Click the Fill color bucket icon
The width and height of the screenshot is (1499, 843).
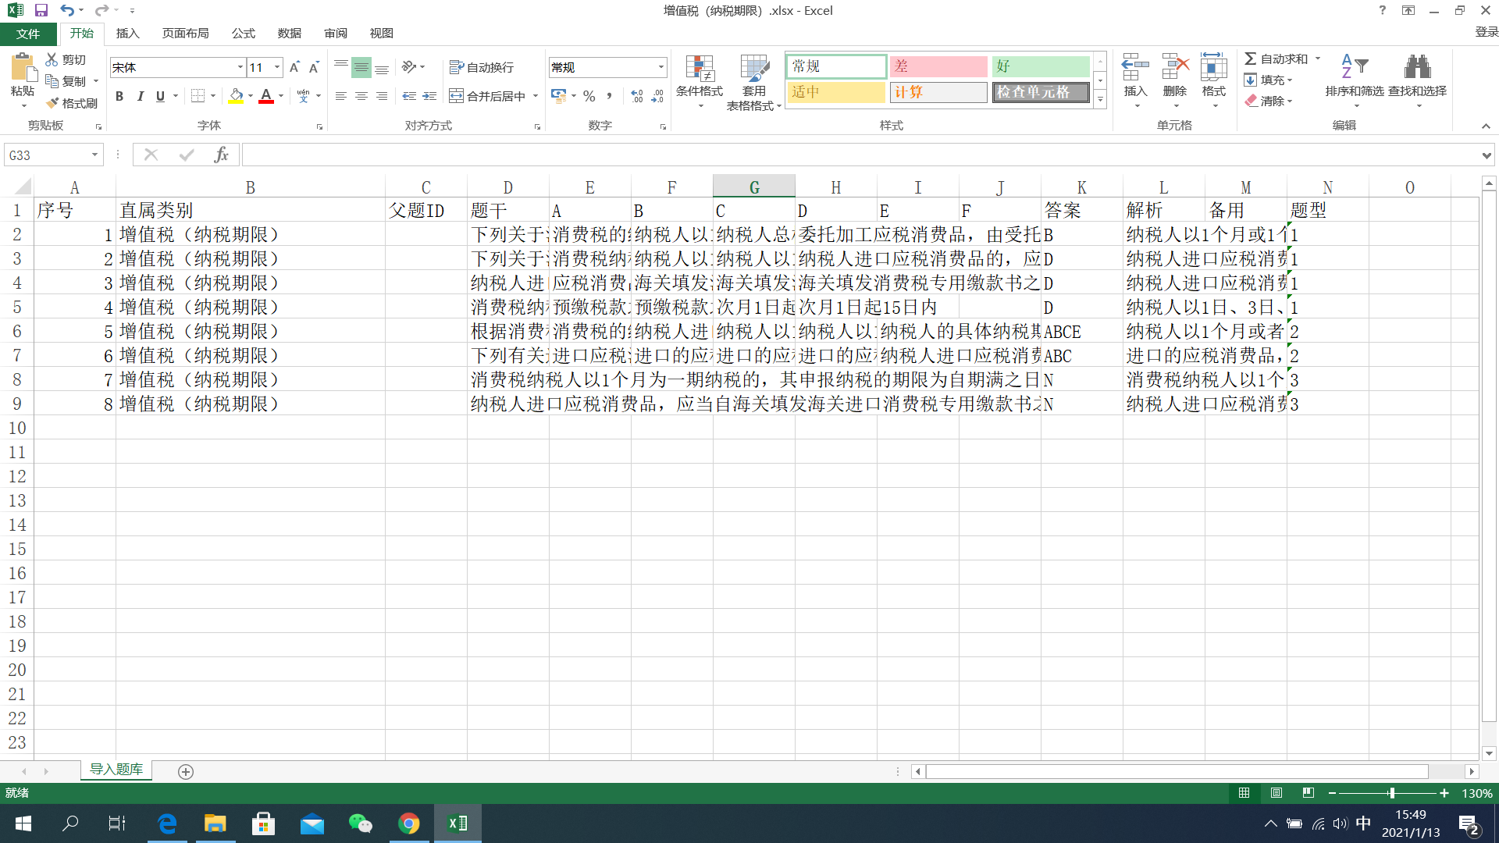[236, 95]
